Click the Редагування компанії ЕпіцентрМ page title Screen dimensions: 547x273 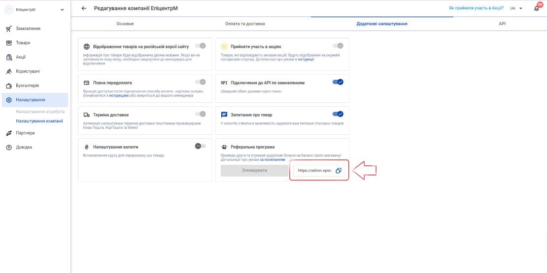pyautogui.click(x=136, y=8)
